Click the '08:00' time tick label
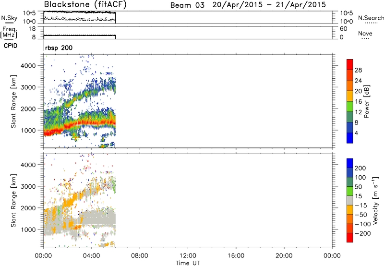 [140, 256]
